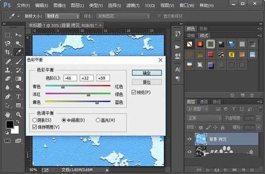Image resolution: width=265 pixels, height=174 pixels.
Task: Toggle Quick Mask mode
Action: point(8,141)
